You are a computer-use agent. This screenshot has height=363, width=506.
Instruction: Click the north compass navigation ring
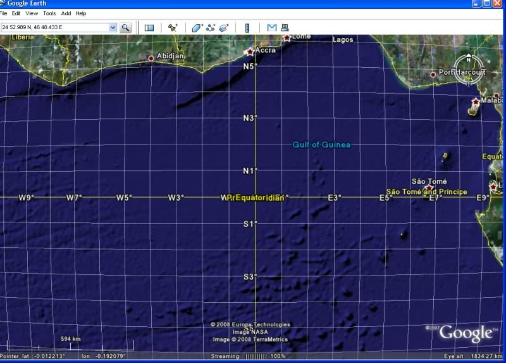pos(469,70)
